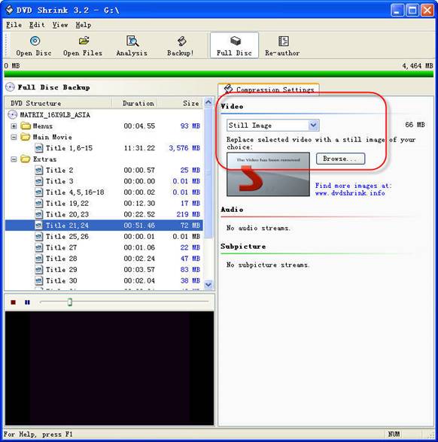The width and height of the screenshot is (438, 442).
Task: Stop the video preview playback
Action: 13,302
